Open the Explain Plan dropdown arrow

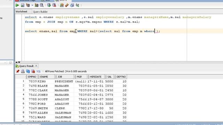click(x=32, y=5)
